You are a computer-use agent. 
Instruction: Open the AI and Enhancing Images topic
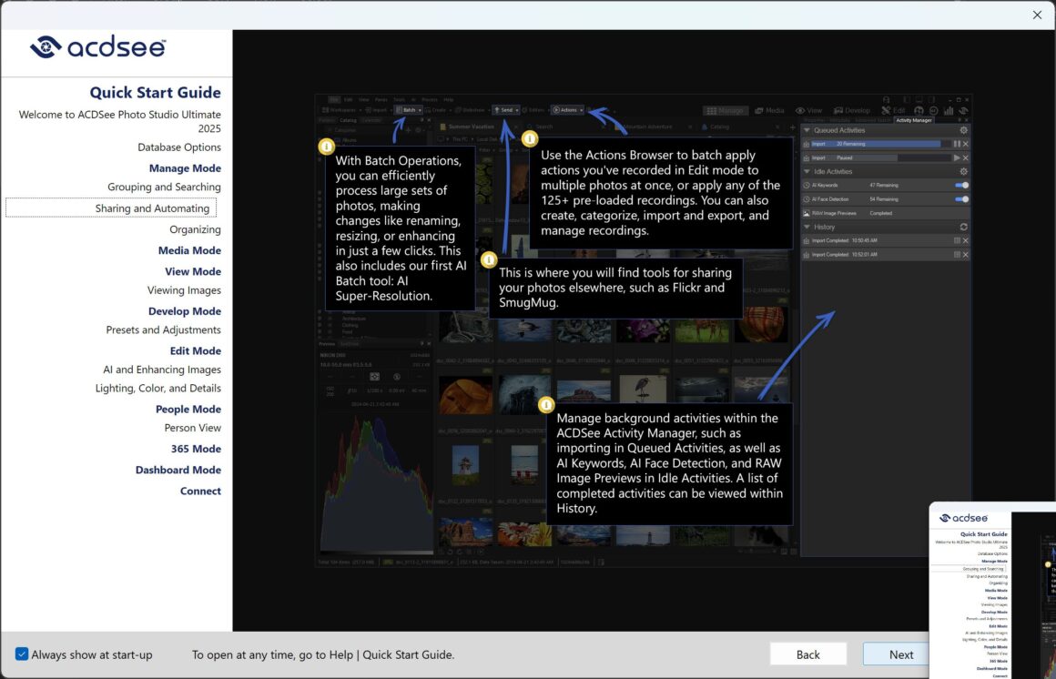[162, 370]
